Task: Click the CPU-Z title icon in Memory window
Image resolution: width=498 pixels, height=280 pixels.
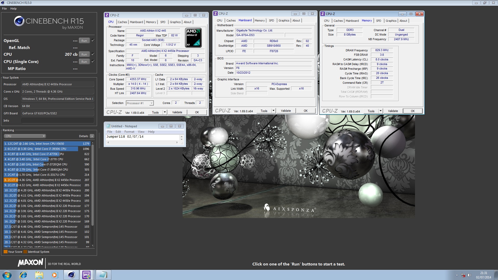Action: 323,14
